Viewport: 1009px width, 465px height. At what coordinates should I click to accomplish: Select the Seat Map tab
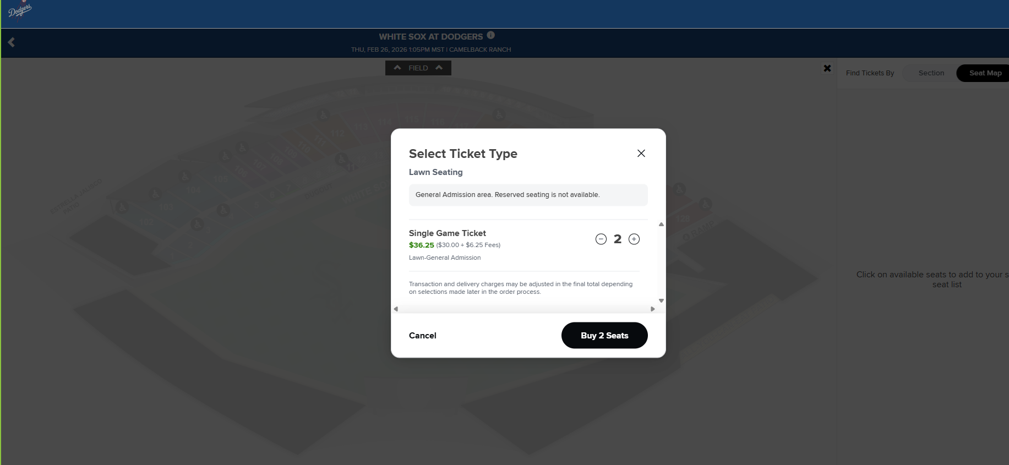[x=985, y=73]
